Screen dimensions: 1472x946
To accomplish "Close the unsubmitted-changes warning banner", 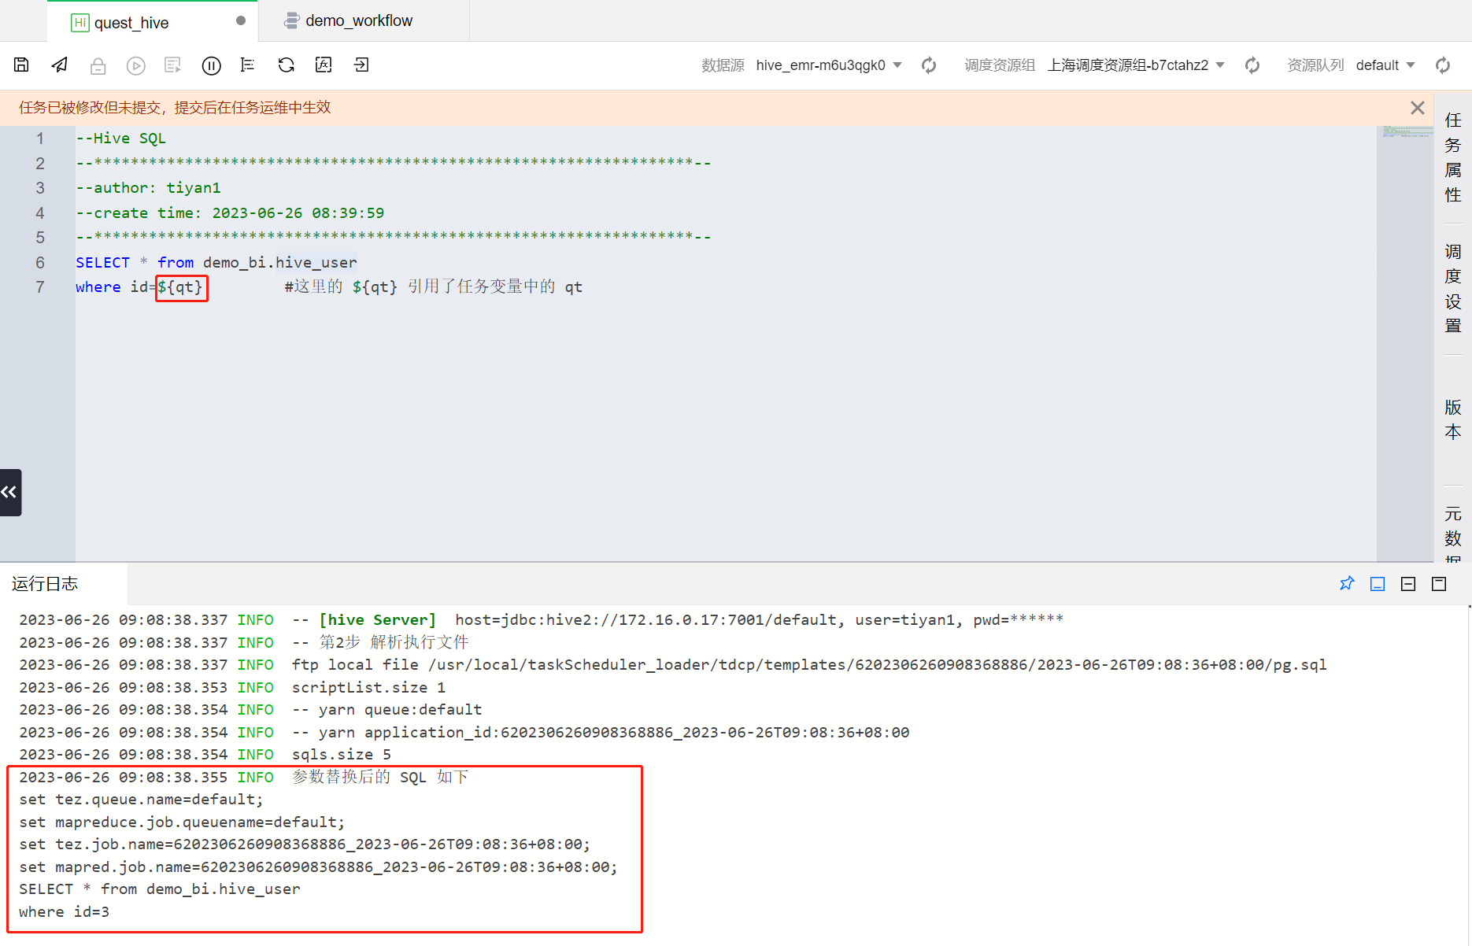I will 1418,108.
